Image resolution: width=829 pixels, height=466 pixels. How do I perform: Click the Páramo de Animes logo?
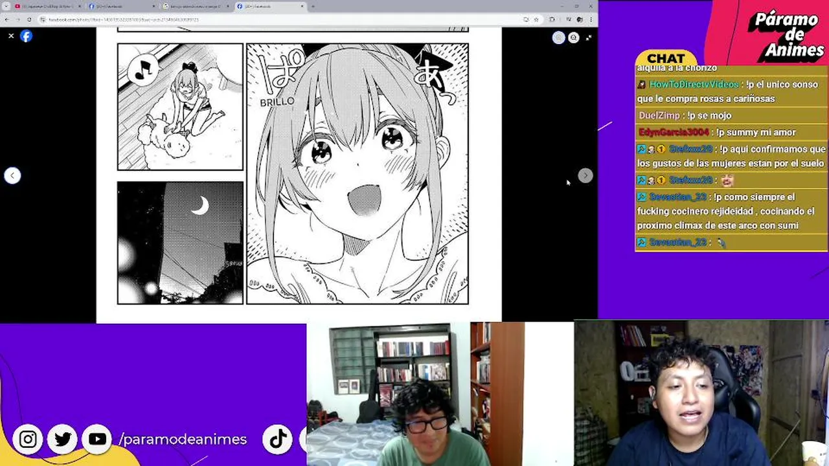pyautogui.click(x=788, y=36)
